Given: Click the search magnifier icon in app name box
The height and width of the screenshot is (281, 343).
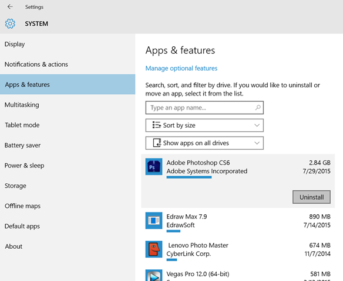Looking at the screenshot, I should (x=258, y=108).
